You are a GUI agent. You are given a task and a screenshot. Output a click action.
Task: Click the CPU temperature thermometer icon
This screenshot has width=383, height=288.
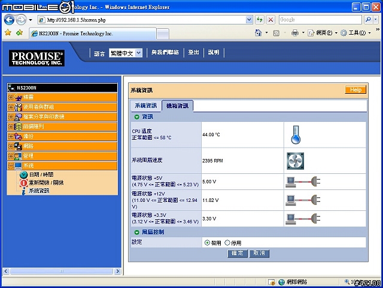pyautogui.click(x=296, y=134)
